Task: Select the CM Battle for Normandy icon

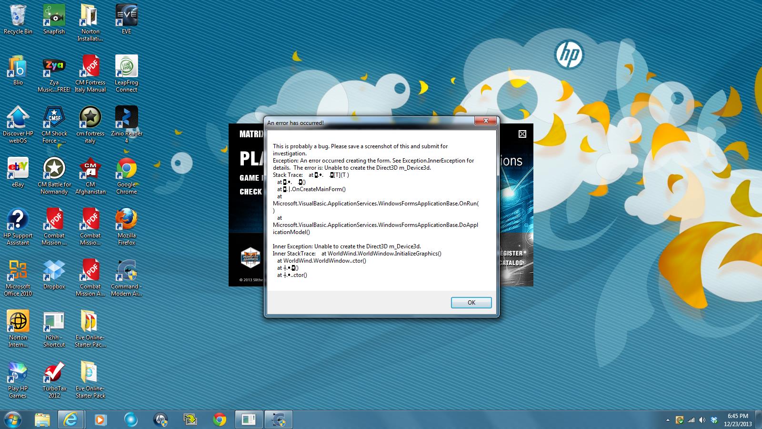Action: click(x=54, y=176)
